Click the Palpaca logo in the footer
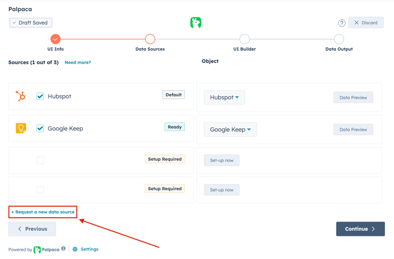This screenshot has height=259, width=394. coord(37,250)
